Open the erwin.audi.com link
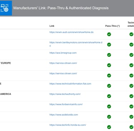 [x=71, y=32]
